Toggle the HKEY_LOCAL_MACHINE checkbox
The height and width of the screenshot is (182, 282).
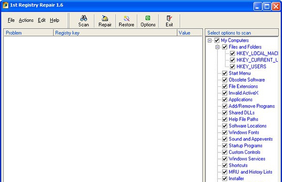[x=232, y=53]
